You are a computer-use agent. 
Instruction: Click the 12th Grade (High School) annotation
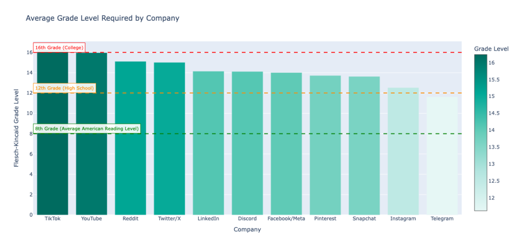(64, 88)
